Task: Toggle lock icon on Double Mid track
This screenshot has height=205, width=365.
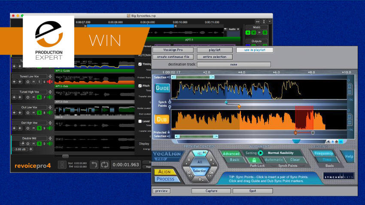Action: pyautogui.click(x=23, y=144)
